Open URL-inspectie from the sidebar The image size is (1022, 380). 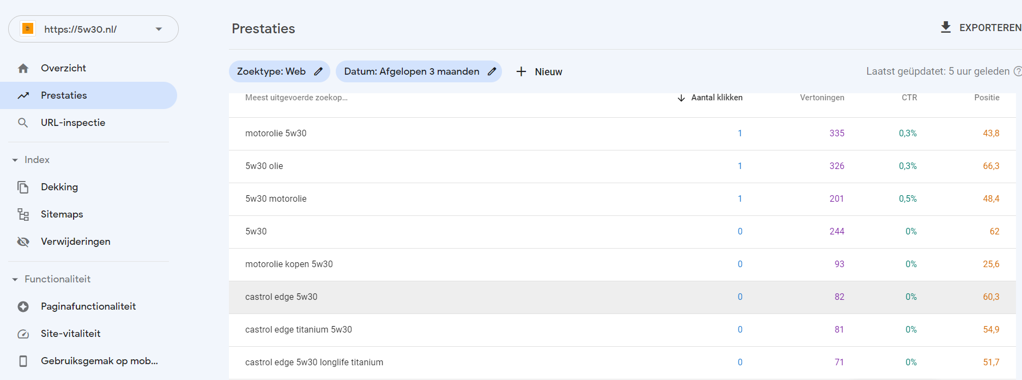coord(73,123)
